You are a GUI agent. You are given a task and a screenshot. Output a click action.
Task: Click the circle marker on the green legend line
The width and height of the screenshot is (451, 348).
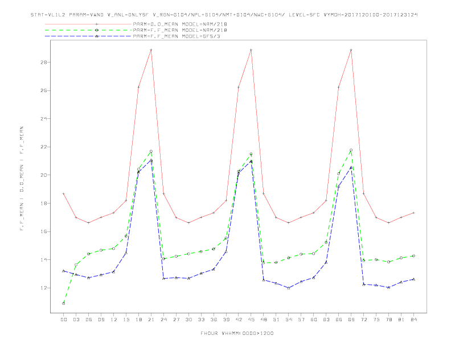pyautogui.click(x=97, y=30)
